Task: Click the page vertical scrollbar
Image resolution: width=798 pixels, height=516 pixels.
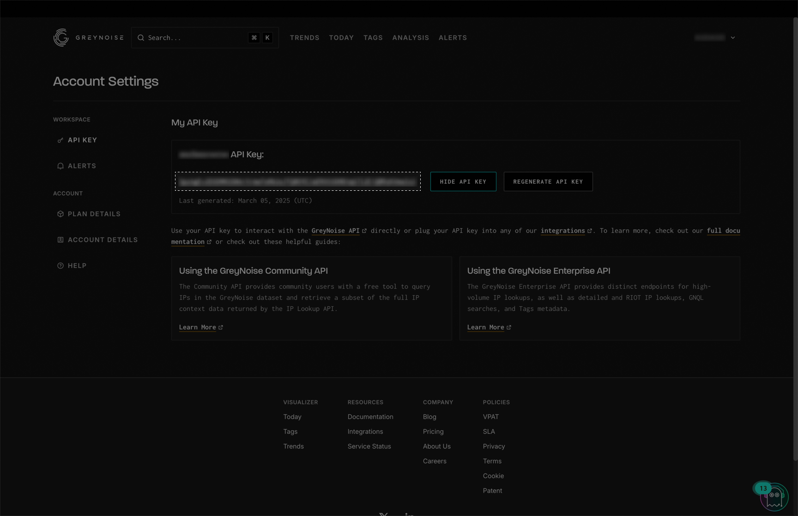Action: pos(795,239)
